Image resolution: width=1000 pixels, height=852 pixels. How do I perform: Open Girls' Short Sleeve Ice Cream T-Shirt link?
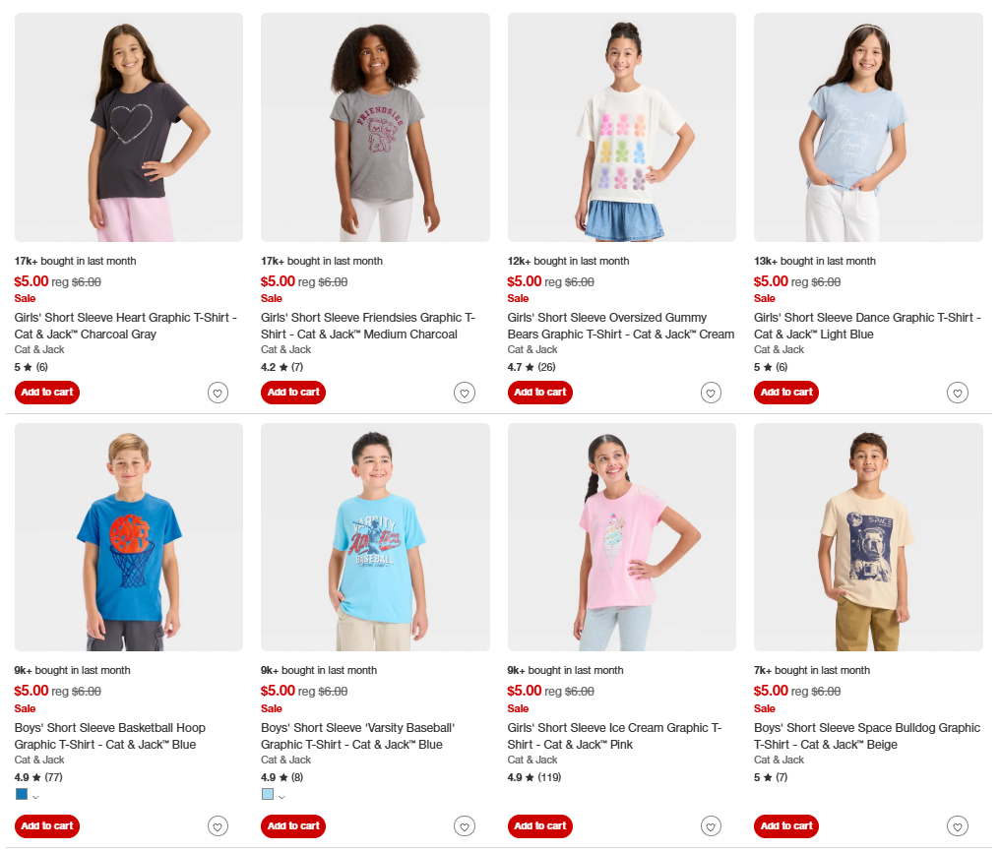click(614, 736)
